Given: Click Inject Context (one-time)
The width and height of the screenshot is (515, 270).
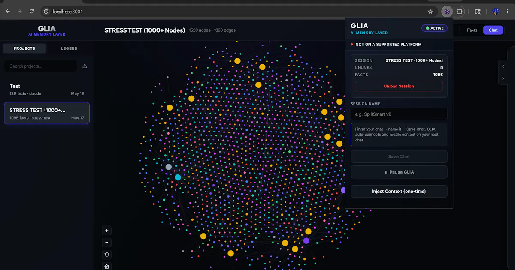Looking at the screenshot, I should 399,191.
